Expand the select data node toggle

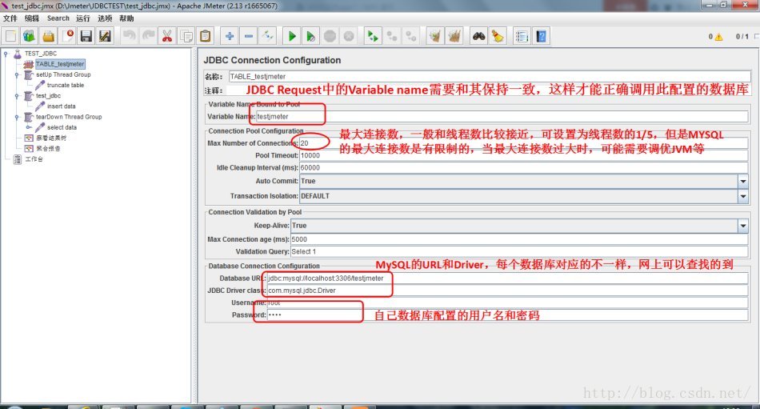[29, 127]
